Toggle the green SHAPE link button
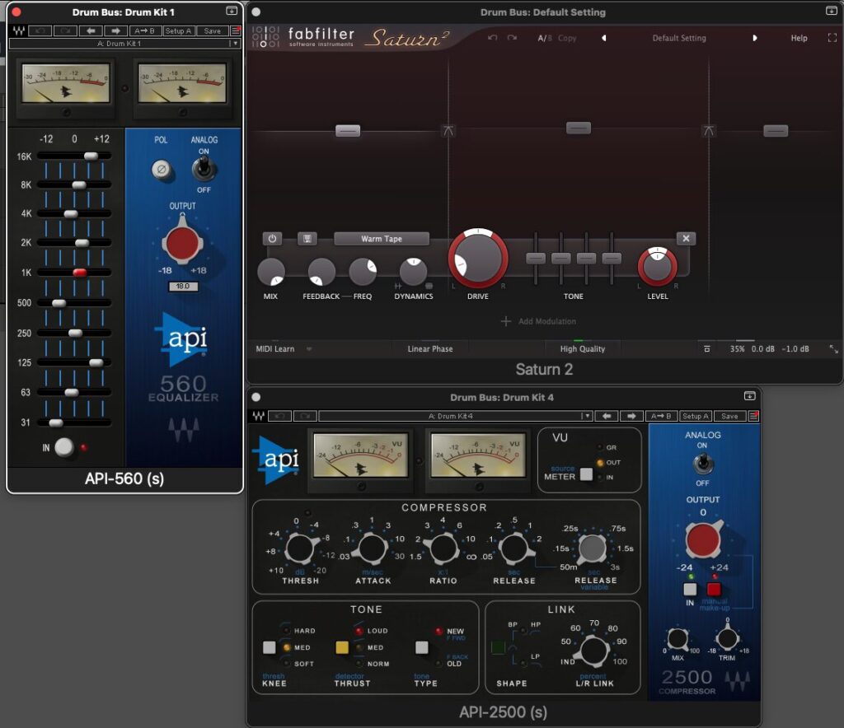The width and height of the screenshot is (844, 728). tap(498, 647)
